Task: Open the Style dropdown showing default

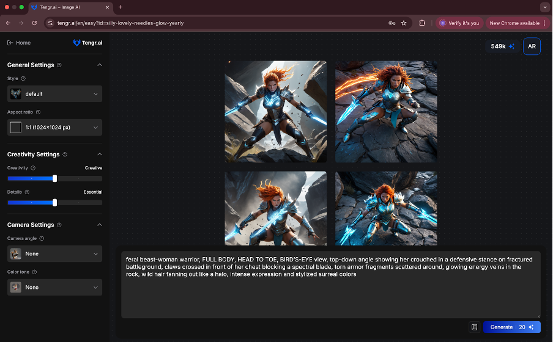Action: [x=54, y=94]
